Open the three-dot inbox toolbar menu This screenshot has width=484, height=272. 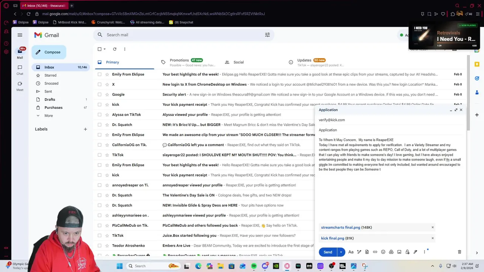tap(125, 49)
